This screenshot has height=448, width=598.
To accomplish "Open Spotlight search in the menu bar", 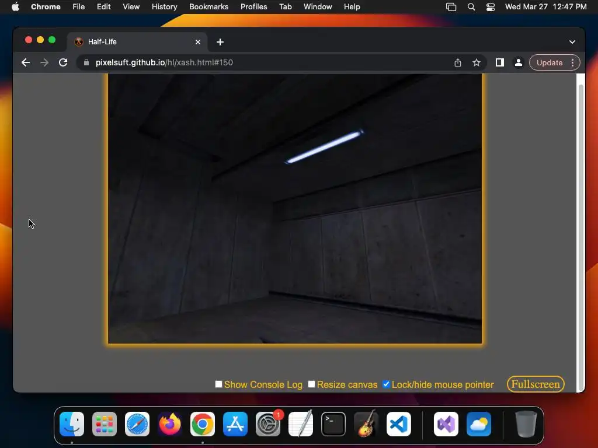I will (471, 6).
